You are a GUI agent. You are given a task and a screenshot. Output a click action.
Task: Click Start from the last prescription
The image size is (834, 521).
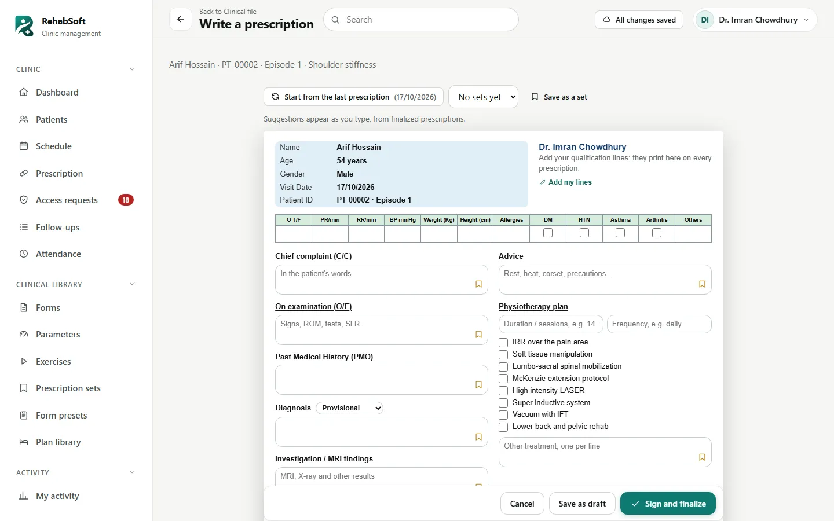pos(354,97)
